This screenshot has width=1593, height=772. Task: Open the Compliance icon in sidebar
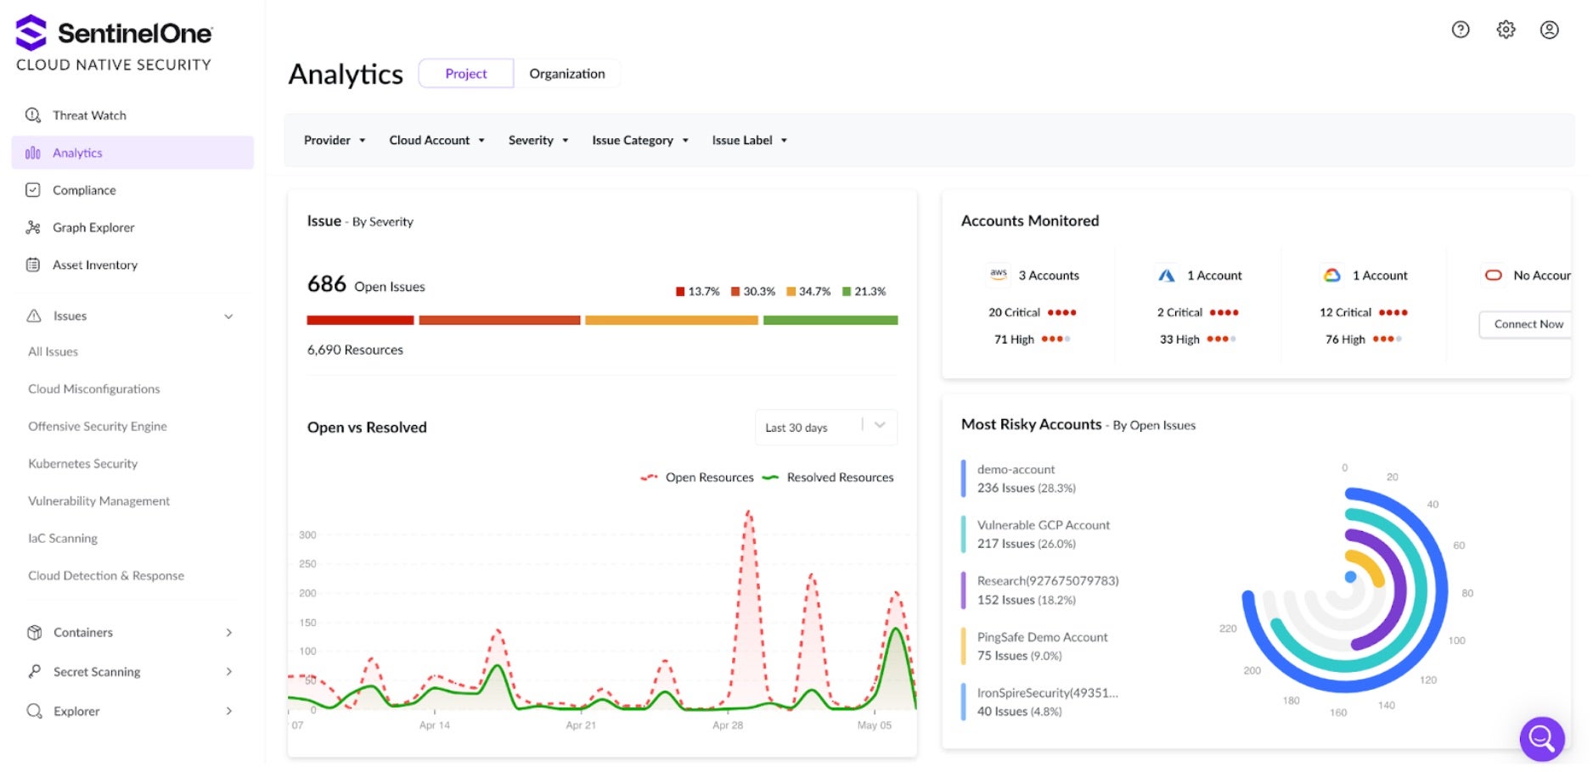click(x=33, y=190)
